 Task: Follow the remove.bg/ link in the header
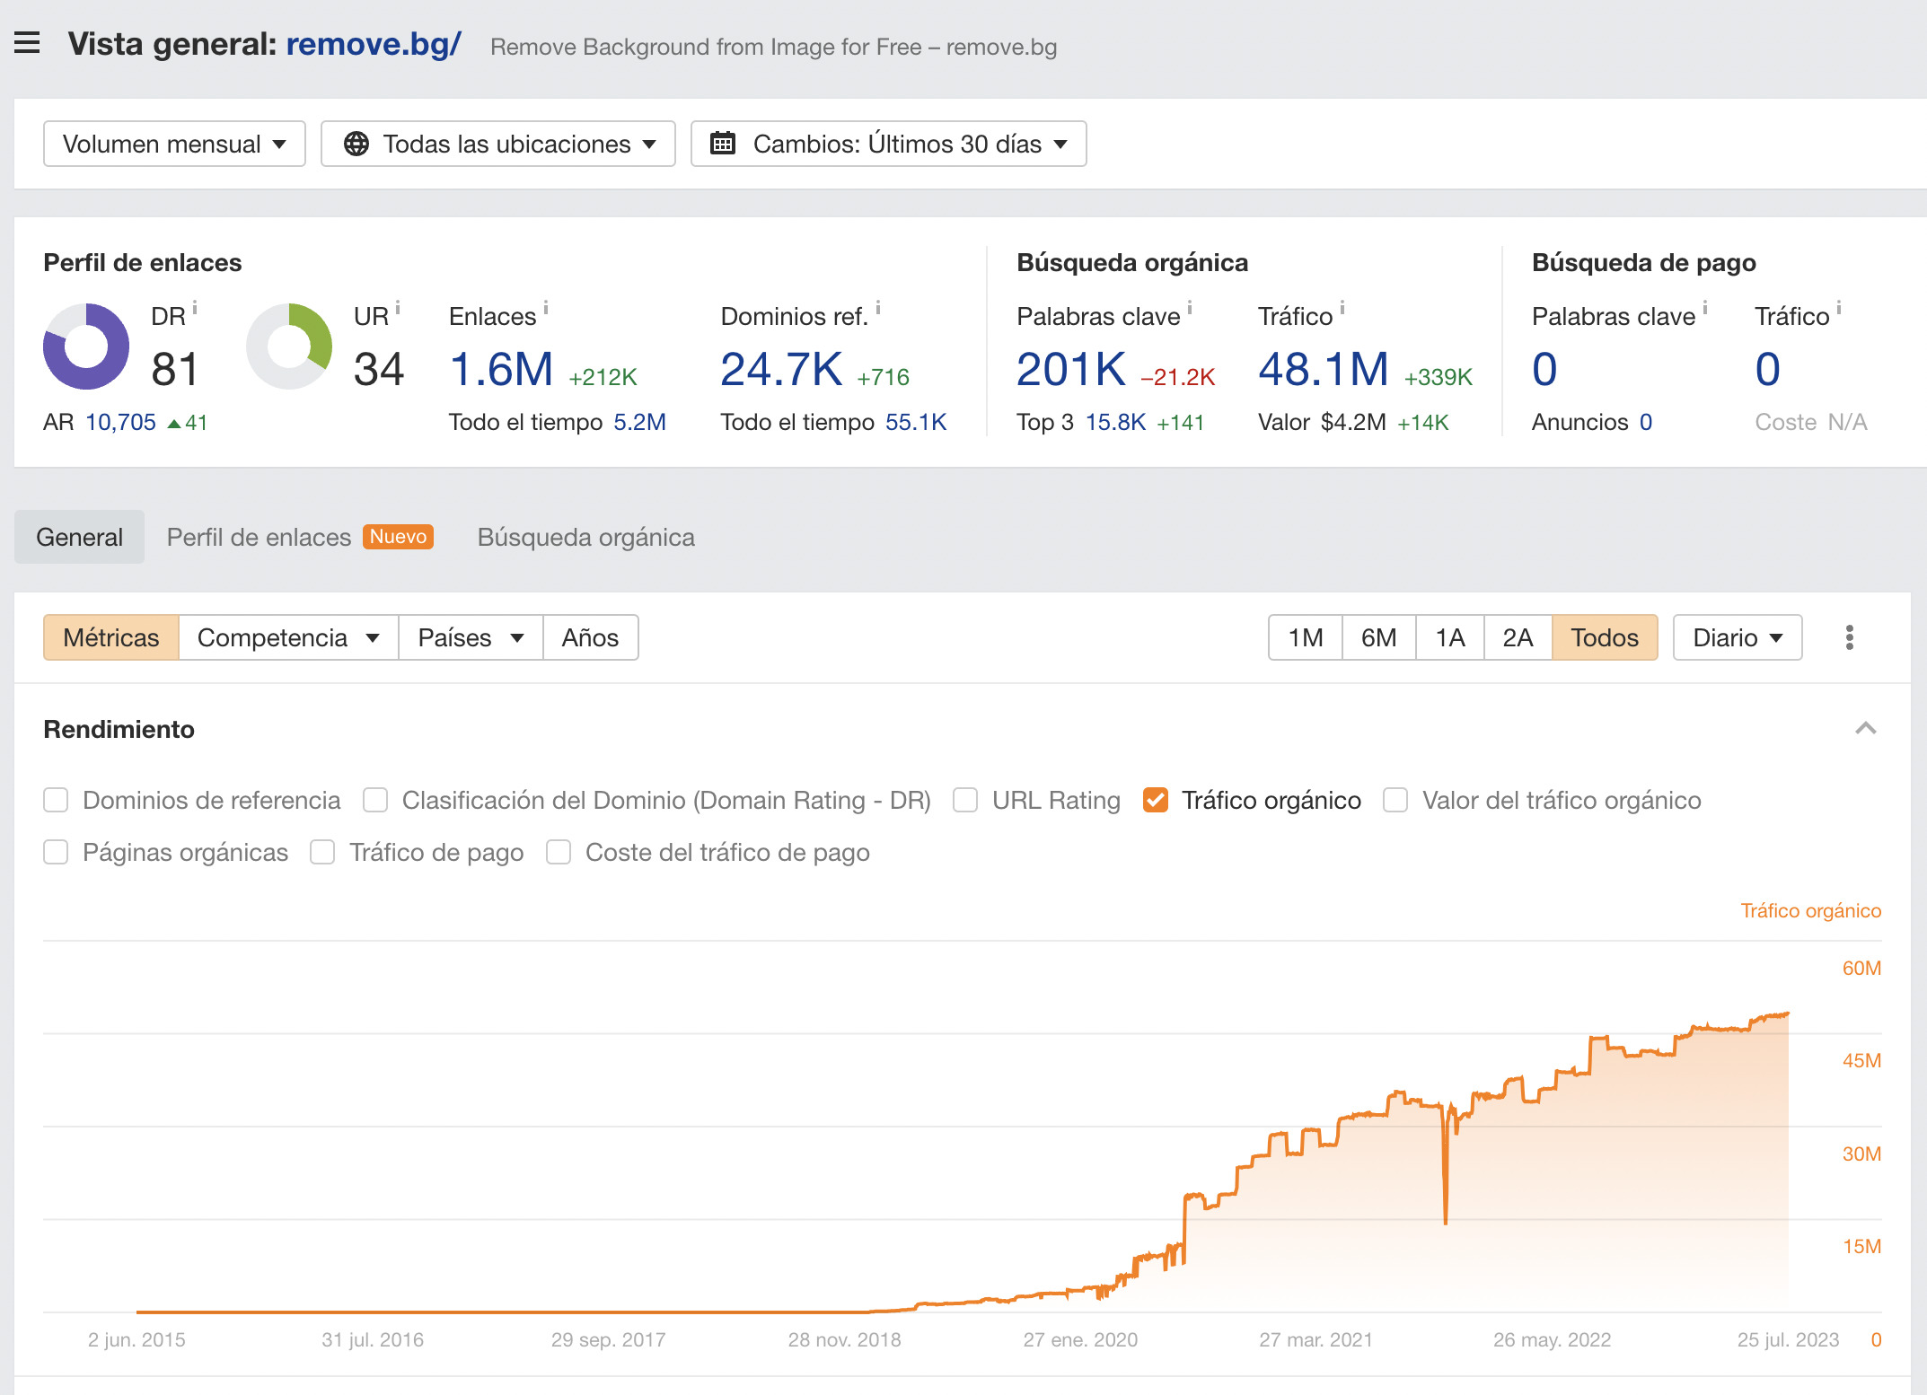(x=374, y=44)
